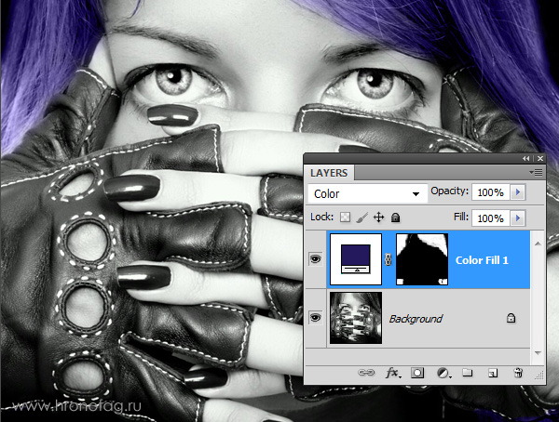This screenshot has height=422, width=559.
Task: Click the Background layer lock icon
Action: [x=511, y=318]
